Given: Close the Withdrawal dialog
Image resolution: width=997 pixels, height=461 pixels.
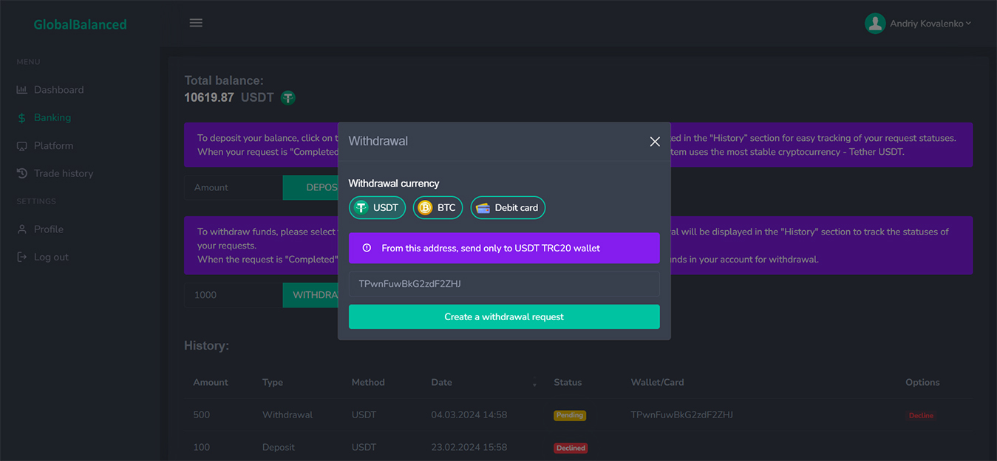Looking at the screenshot, I should 654,142.
